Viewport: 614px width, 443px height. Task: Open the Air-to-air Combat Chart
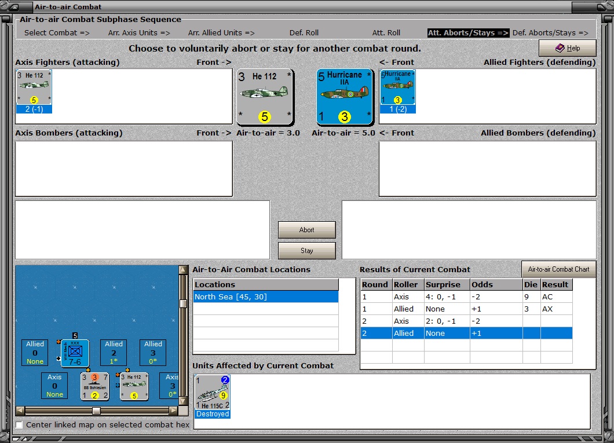pos(558,269)
